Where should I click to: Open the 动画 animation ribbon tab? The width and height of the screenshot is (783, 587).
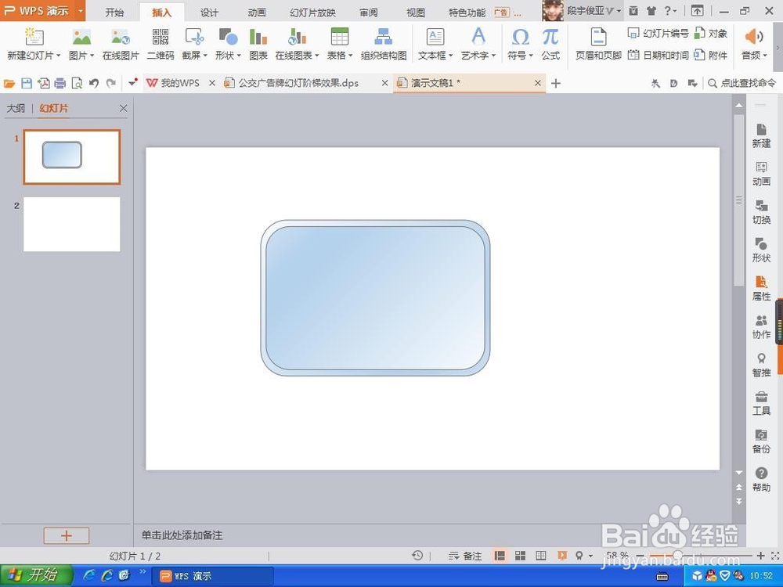pos(257,13)
